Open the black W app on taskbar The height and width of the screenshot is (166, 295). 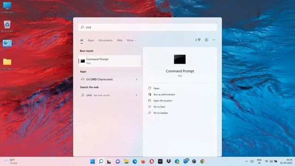160,161
